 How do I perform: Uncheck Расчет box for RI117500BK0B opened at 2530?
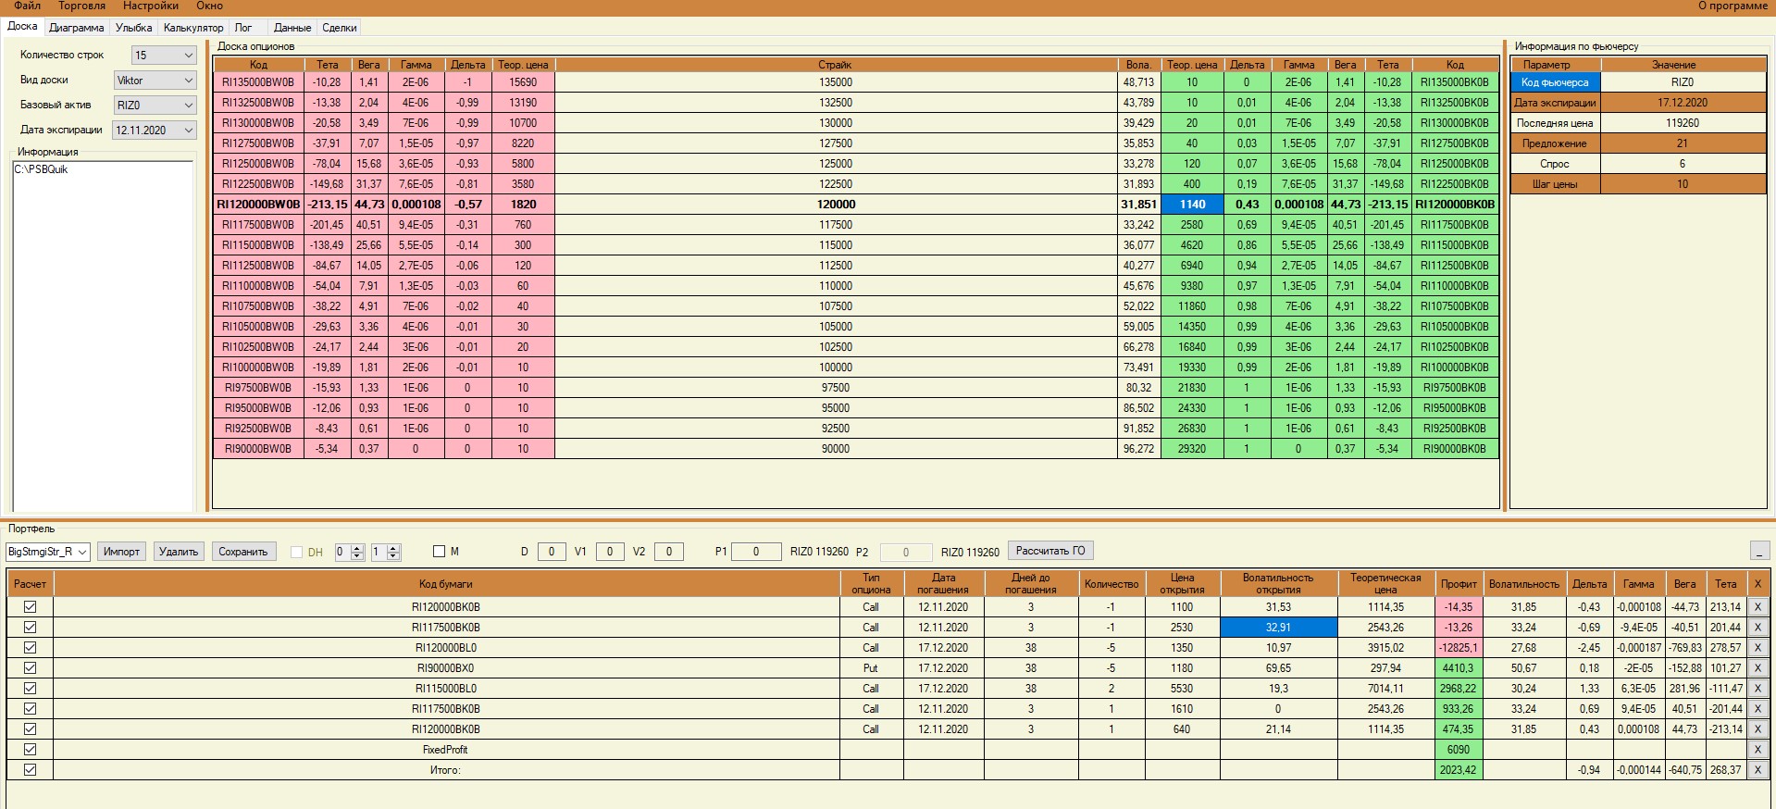tap(30, 628)
